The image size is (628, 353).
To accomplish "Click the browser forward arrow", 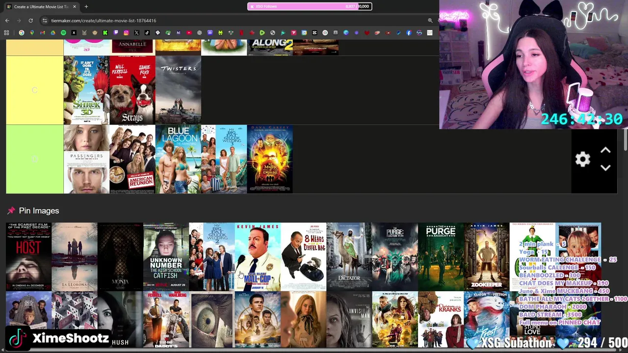I will pos(19,21).
